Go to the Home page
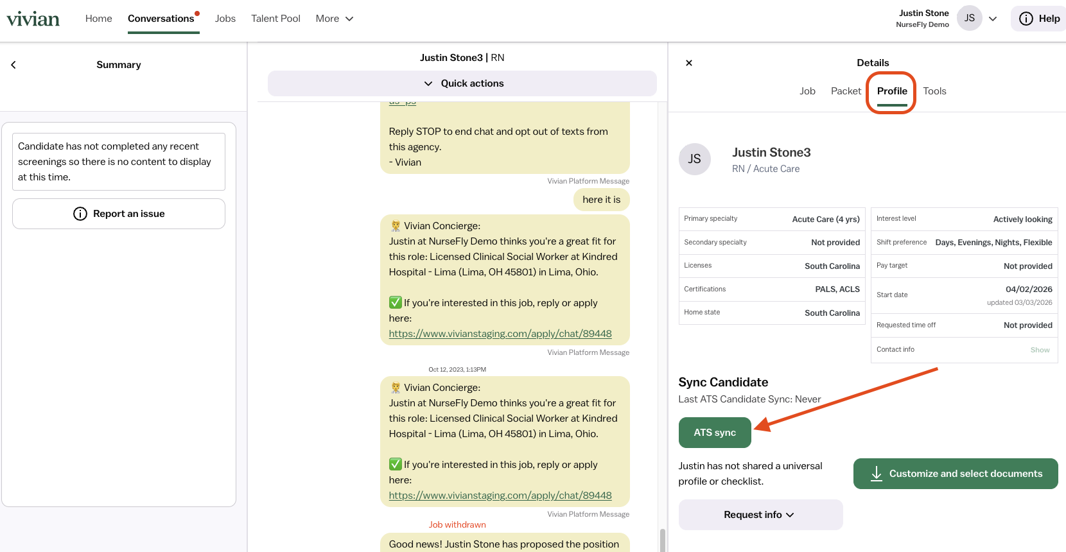 (99, 19)
